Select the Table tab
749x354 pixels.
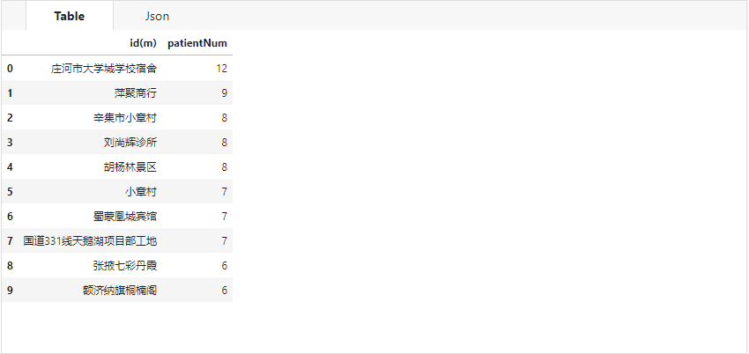pyautogui.click(x=69, y=16)
